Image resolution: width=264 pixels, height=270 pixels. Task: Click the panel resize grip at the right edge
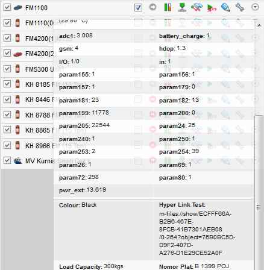(x=259, y=207)
